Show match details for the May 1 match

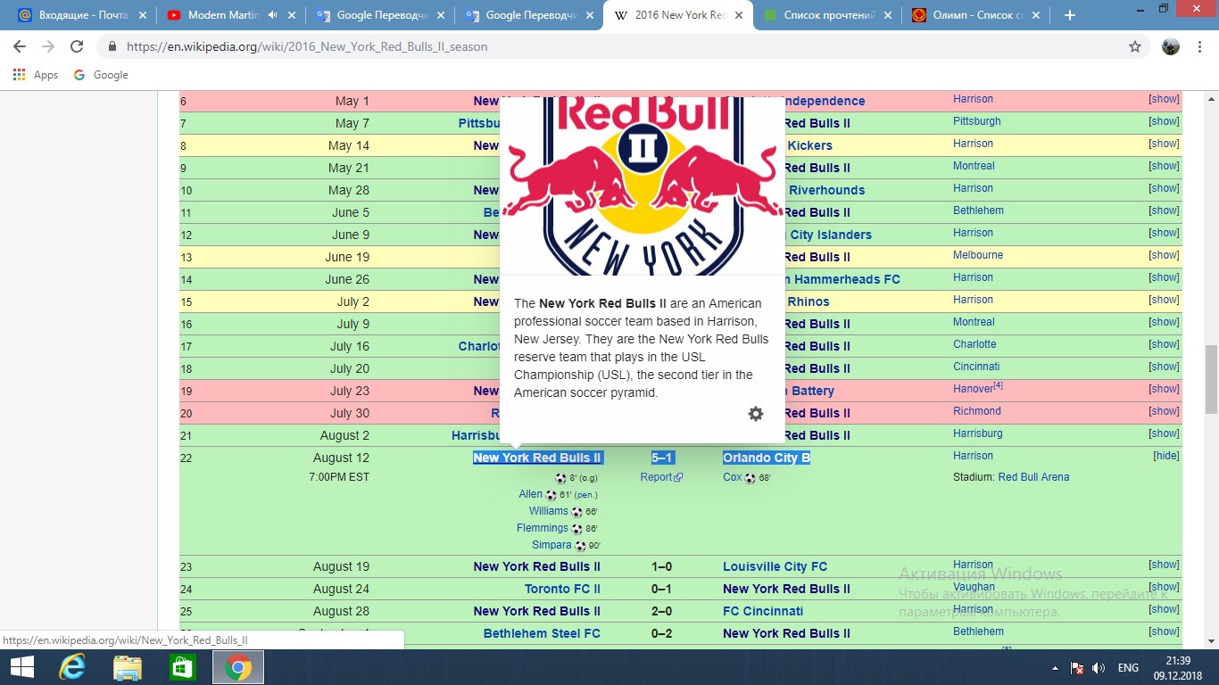pos(1164,99)
